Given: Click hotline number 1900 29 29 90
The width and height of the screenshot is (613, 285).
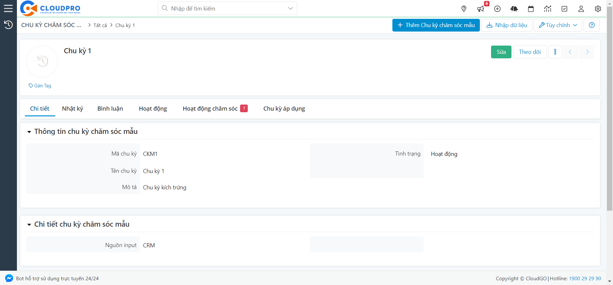Looking at the screenshot, I should pyautogui.click(x=585, y=279).
